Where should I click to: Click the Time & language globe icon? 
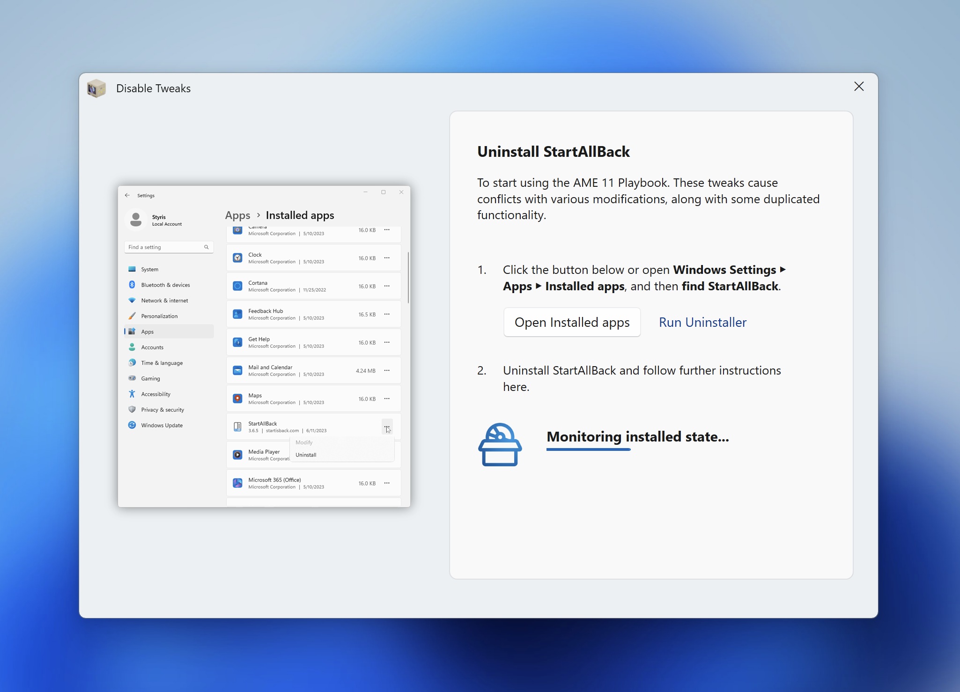pyautogui.click(x=132, y=362)
